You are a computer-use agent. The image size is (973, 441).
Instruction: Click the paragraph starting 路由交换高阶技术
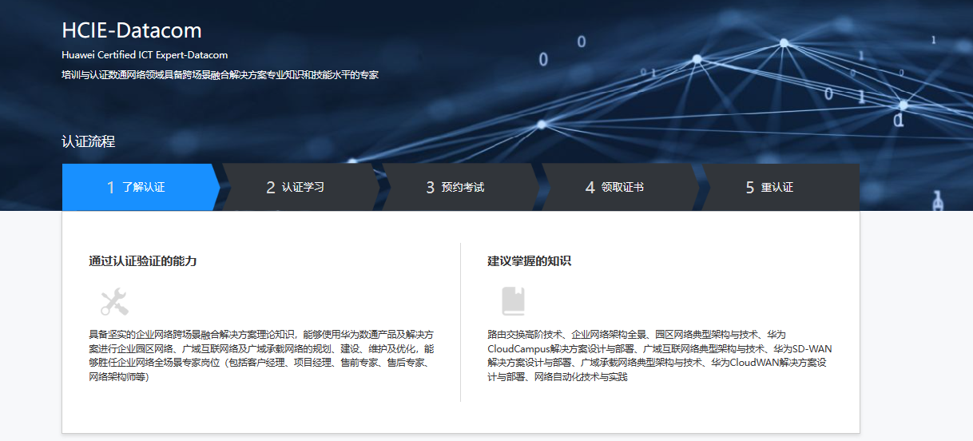tap(660, 356)
